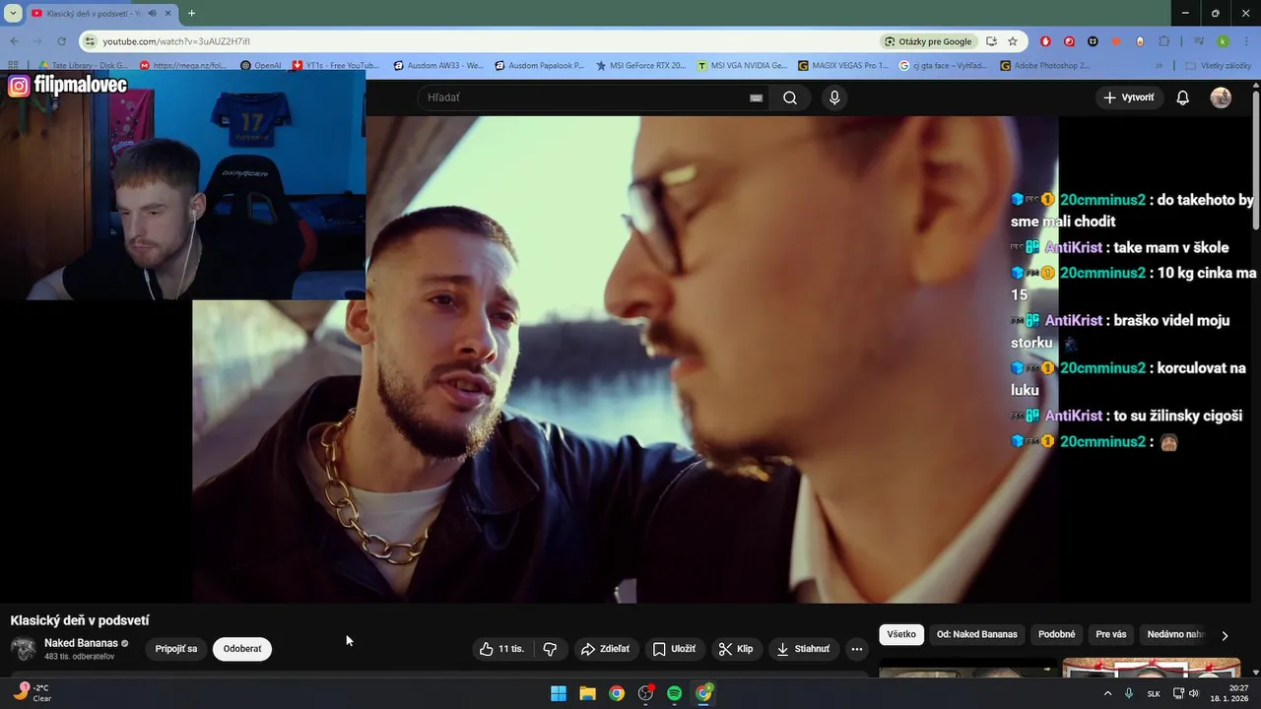Dislike the video with thumbs-down icon
This screenshot has height=709, width=1261.
[x=550, y=649]
